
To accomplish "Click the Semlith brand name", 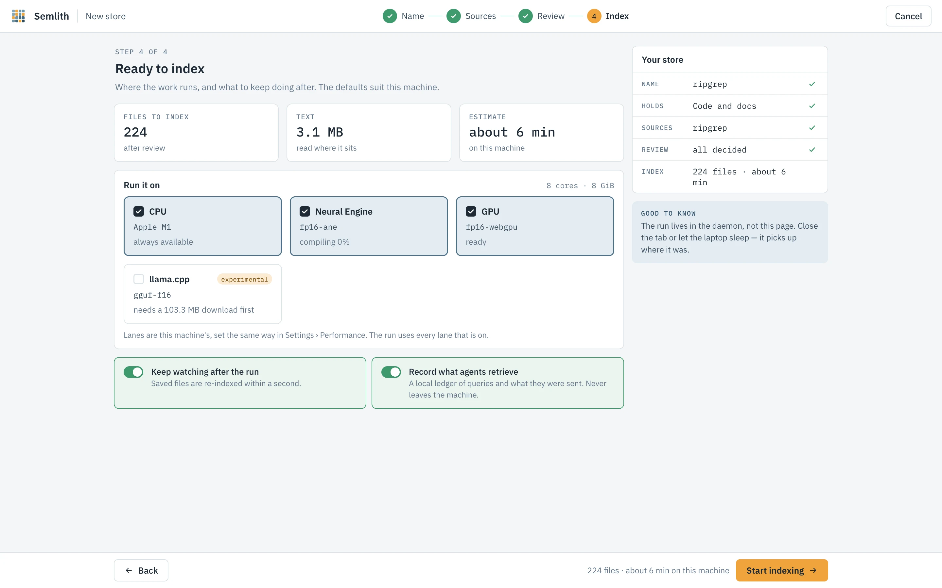I will tap(51, 16).
